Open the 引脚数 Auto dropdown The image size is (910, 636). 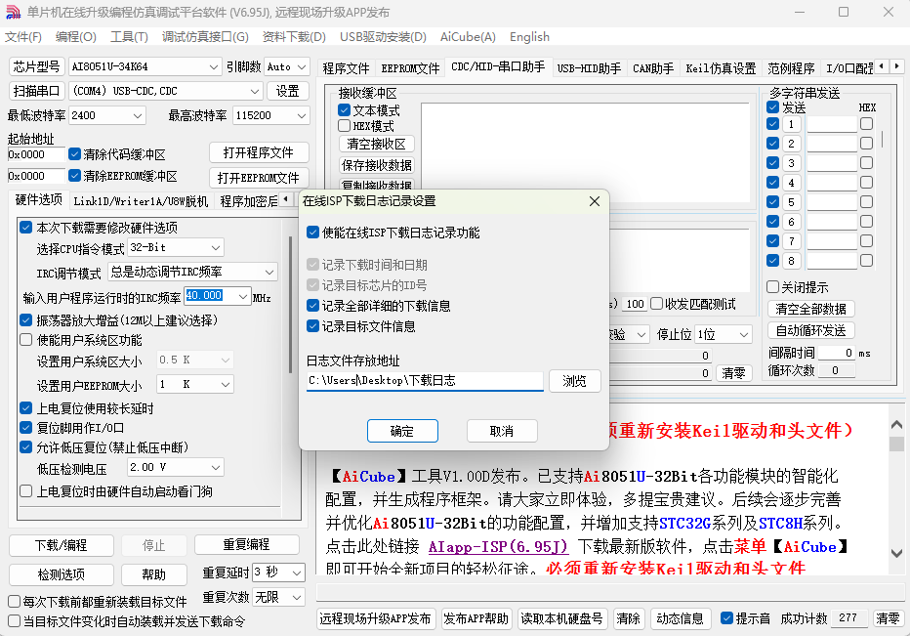pyautogui.click(x=287, y=66)
